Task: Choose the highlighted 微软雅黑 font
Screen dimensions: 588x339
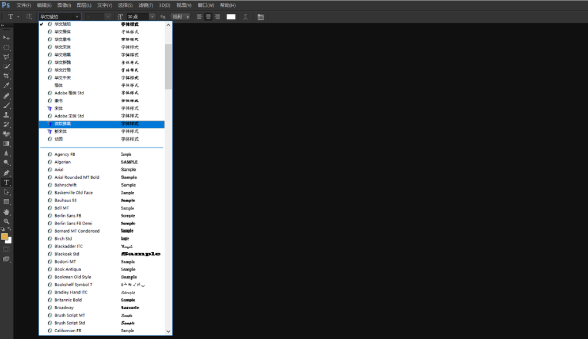Action: coord(102,124)
